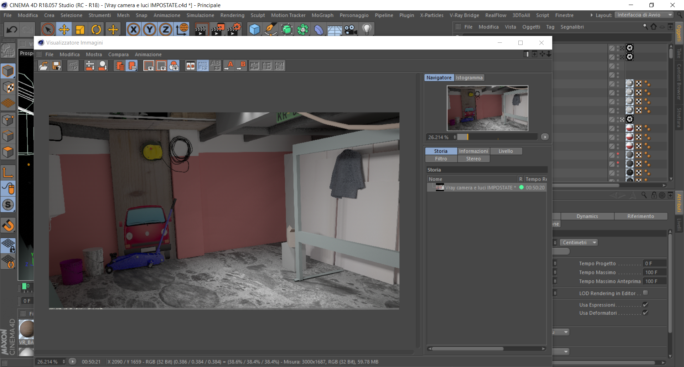Viewport: 684px width, 367px height.
Task: Open the Filtro tab
Action: (441, 159)
